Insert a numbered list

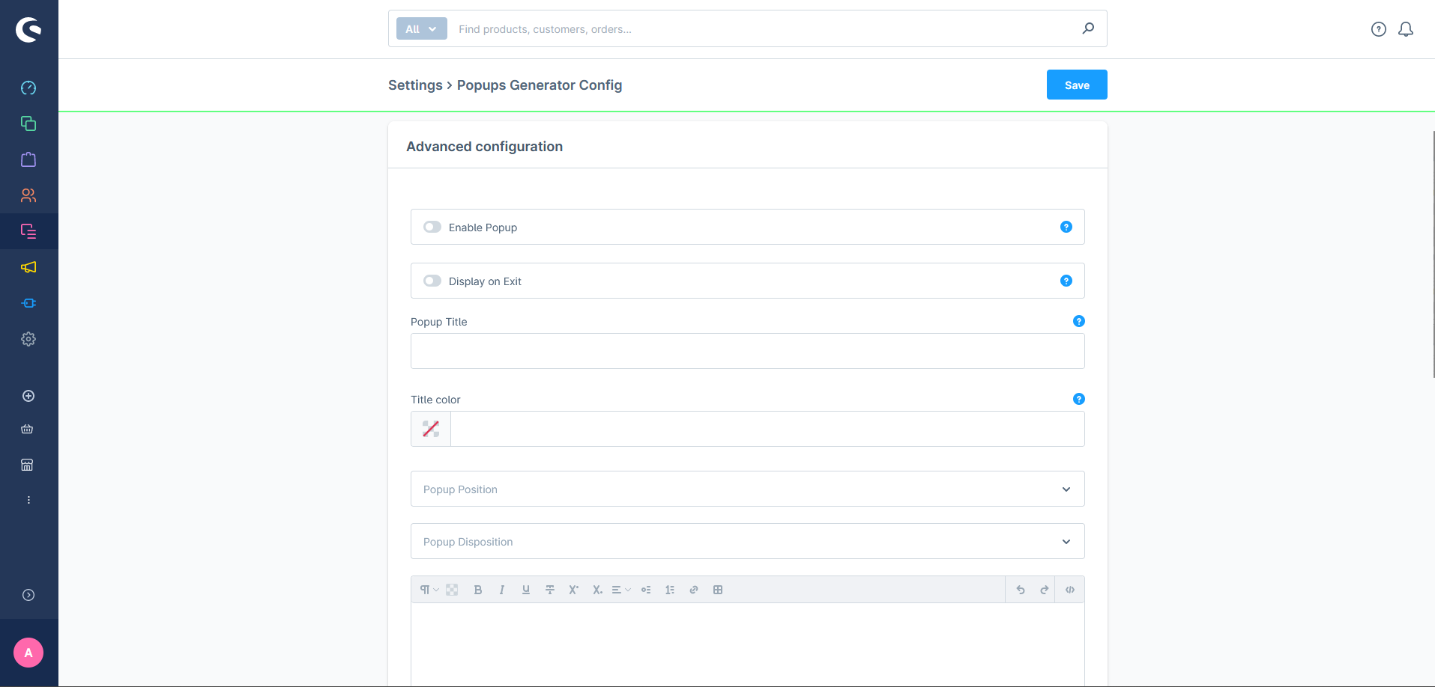(670, 590)
